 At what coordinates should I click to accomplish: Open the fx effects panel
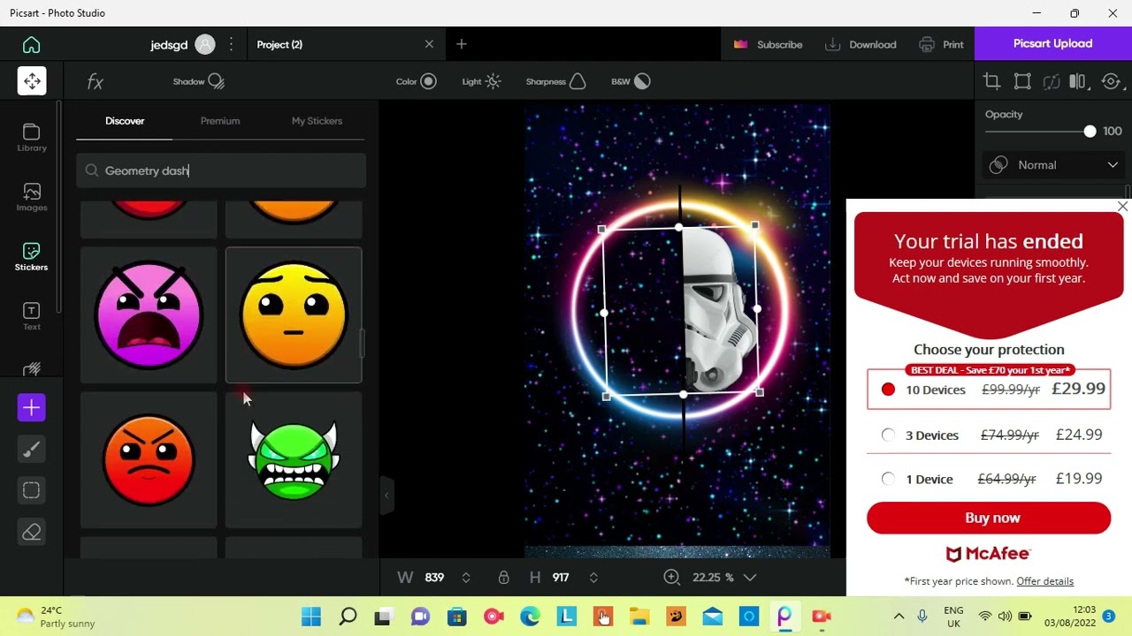click(x=96, y=82)
